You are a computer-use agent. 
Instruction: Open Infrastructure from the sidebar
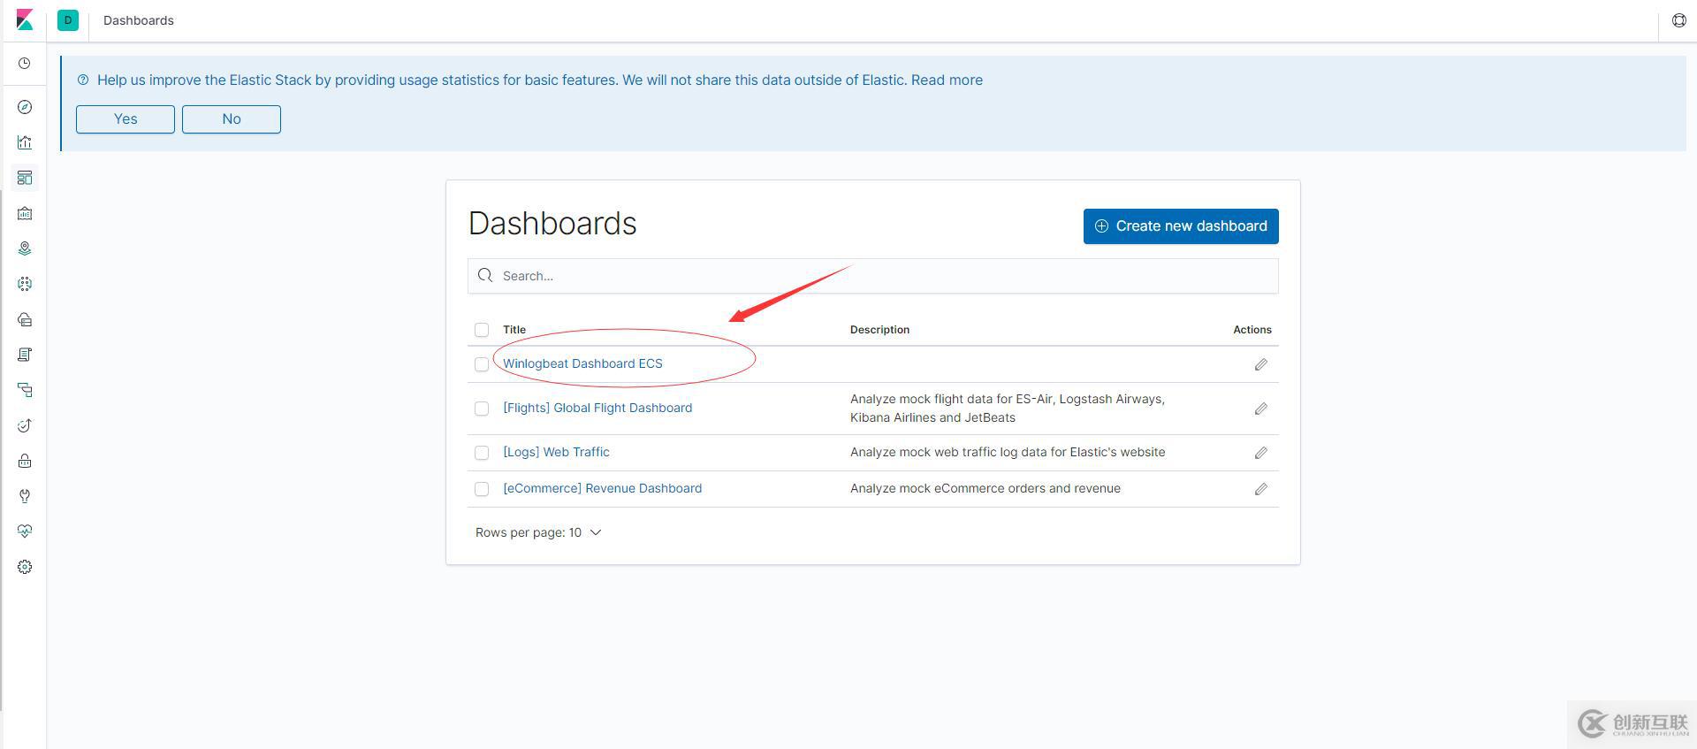(25, 319)
